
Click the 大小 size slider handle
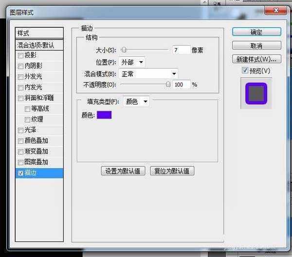(x=124, y=50)
